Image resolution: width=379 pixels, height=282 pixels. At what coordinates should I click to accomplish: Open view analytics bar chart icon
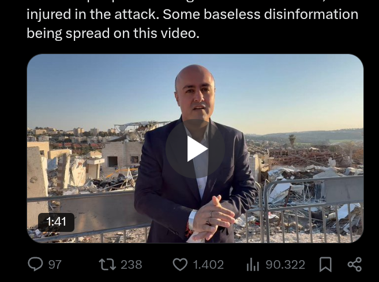tap(253, 264)
